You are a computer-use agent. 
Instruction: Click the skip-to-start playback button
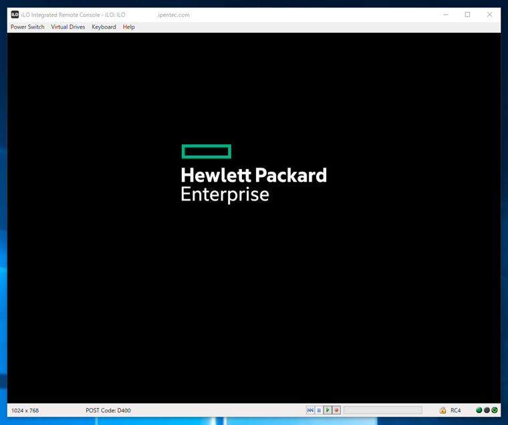310,410
